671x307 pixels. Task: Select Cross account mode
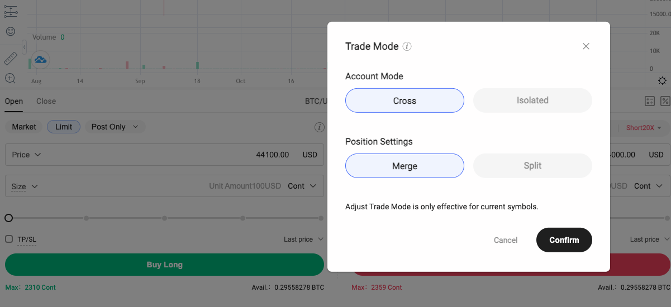tap(404, 100)
